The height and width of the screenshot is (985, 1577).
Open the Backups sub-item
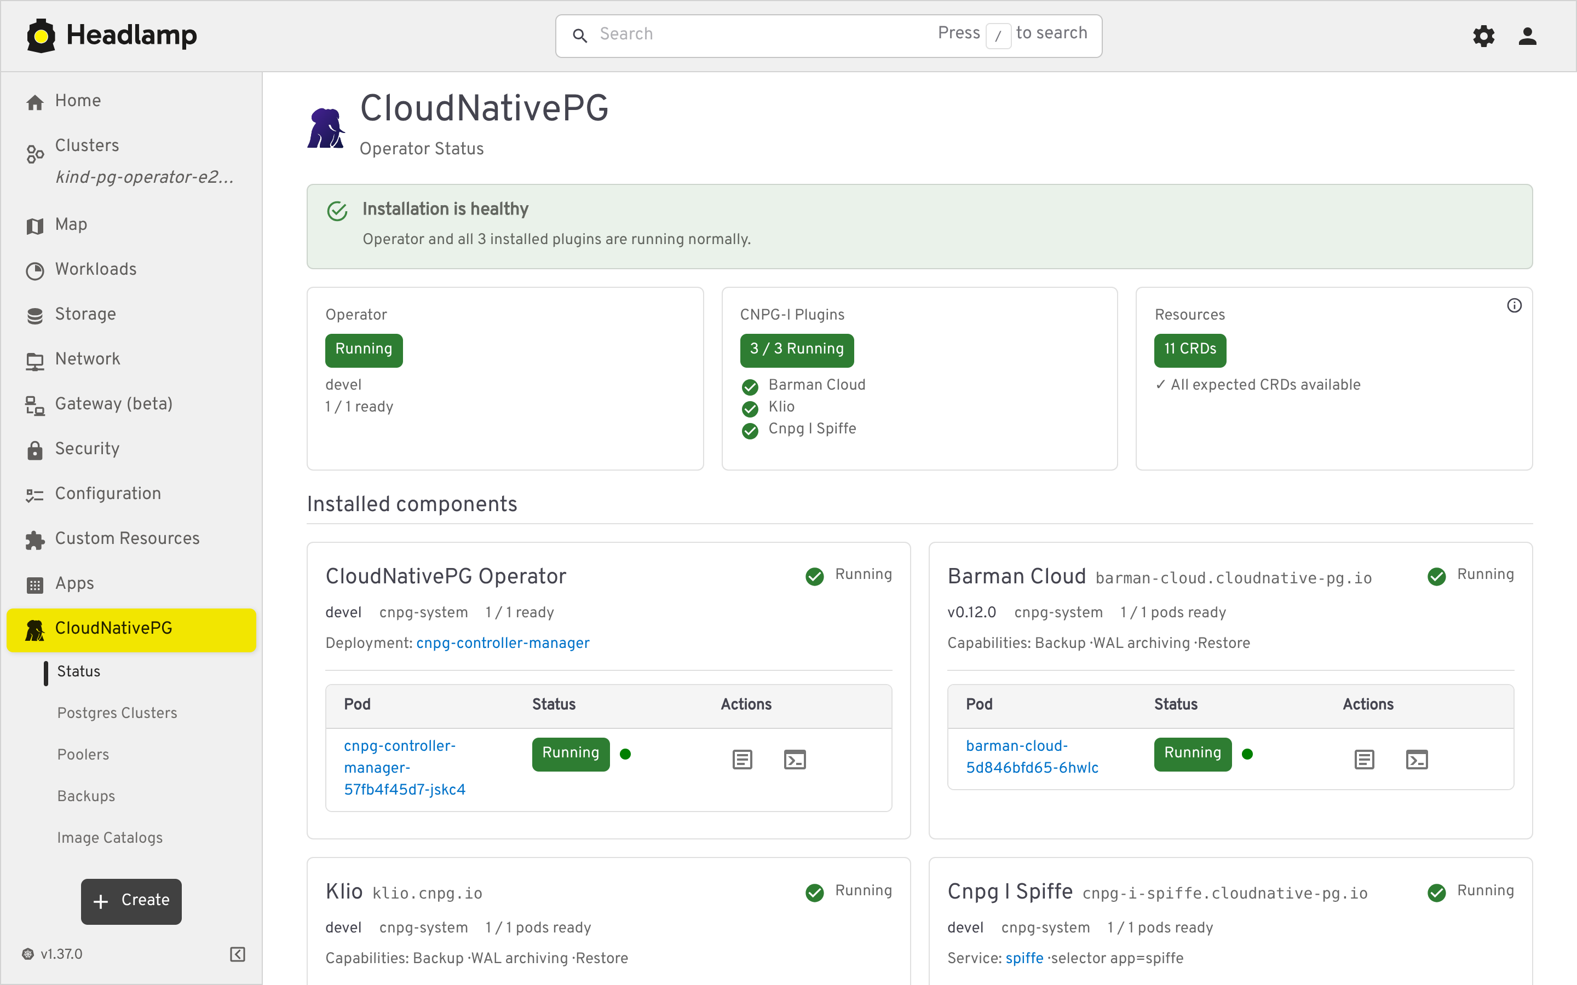coord(86,796)
